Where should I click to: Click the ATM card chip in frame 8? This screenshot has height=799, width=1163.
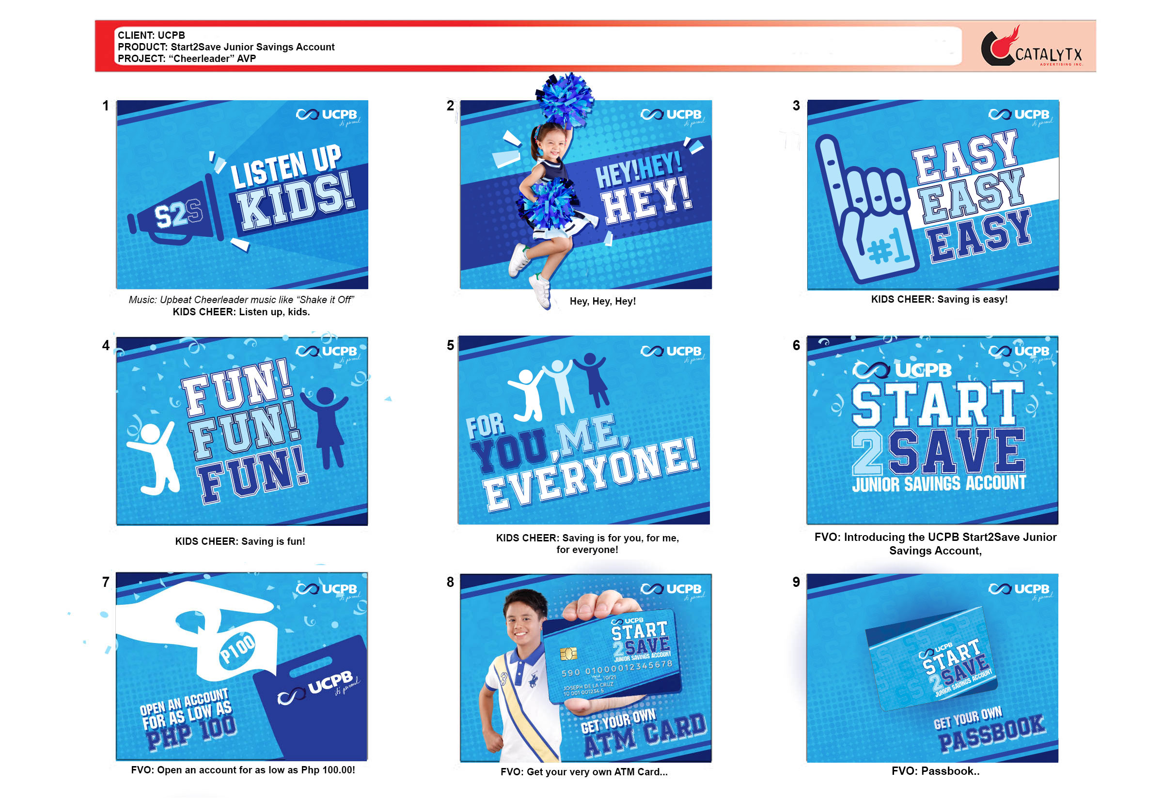[x=568, y=653]
